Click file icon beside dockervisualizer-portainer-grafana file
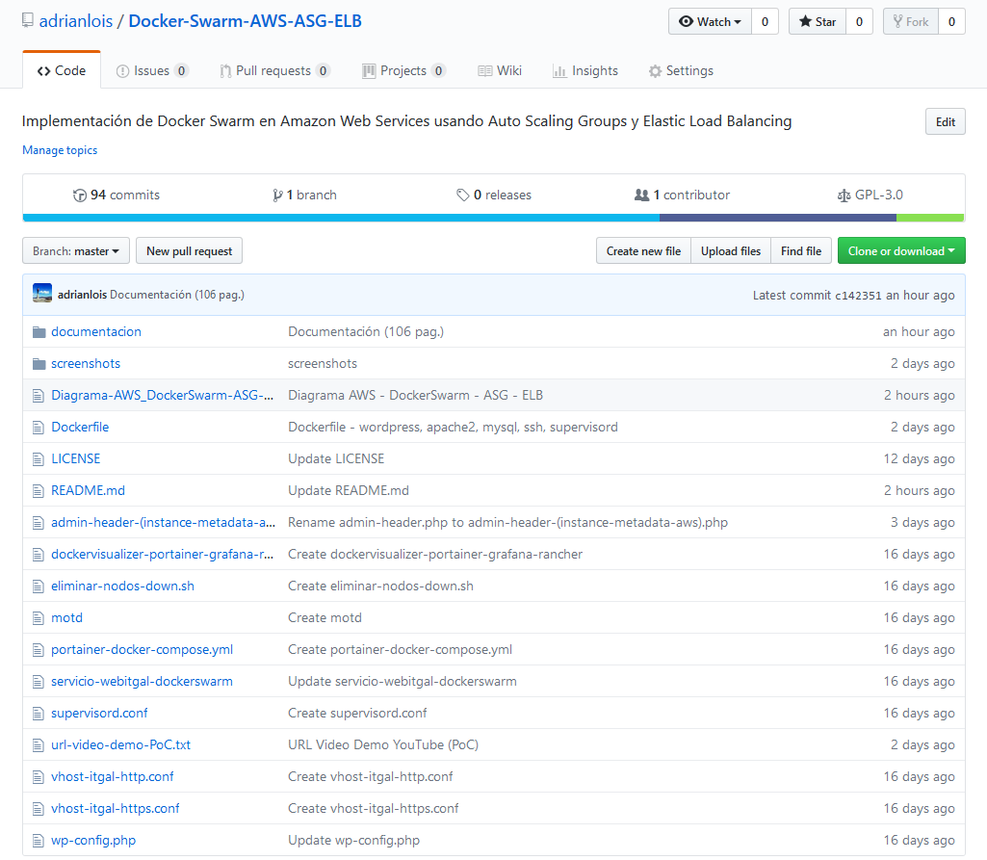This screenshot has height=860, width=987. [39, 555]
